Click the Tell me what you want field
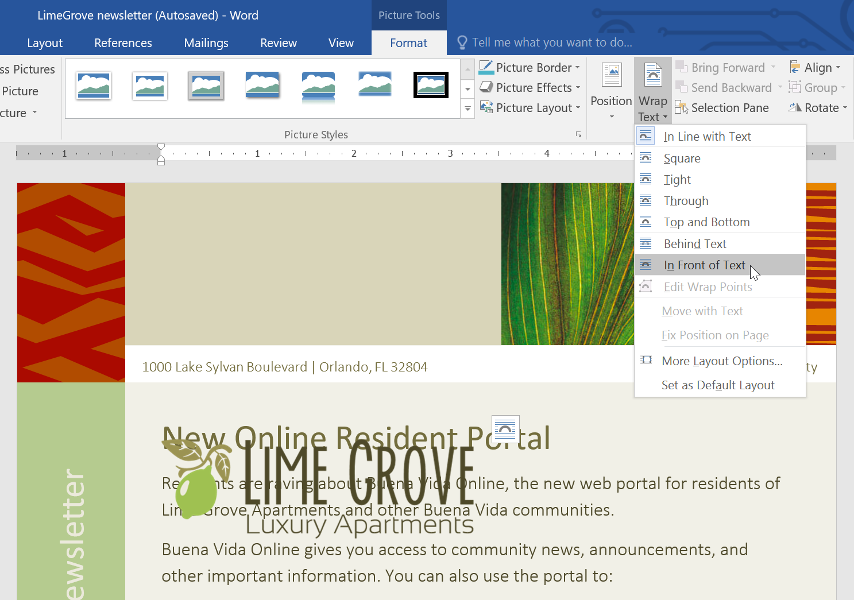 (x=551, y=42)
